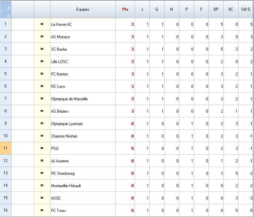The height and width of the screenshot is (217, 254).
Task: Click the equals icon beside Olympique Lyonnais
Action: click(42, 124)
